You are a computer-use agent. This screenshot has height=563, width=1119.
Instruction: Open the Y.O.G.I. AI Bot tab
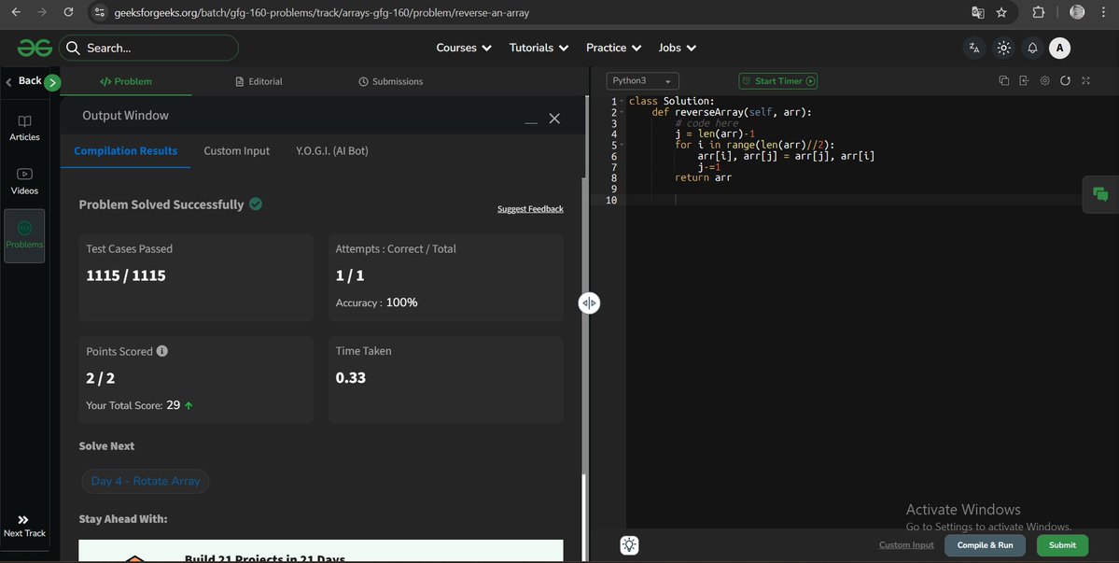[331, 150]
